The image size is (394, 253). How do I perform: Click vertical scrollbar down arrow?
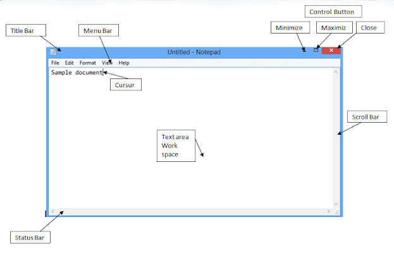click(x=336, y=204)
